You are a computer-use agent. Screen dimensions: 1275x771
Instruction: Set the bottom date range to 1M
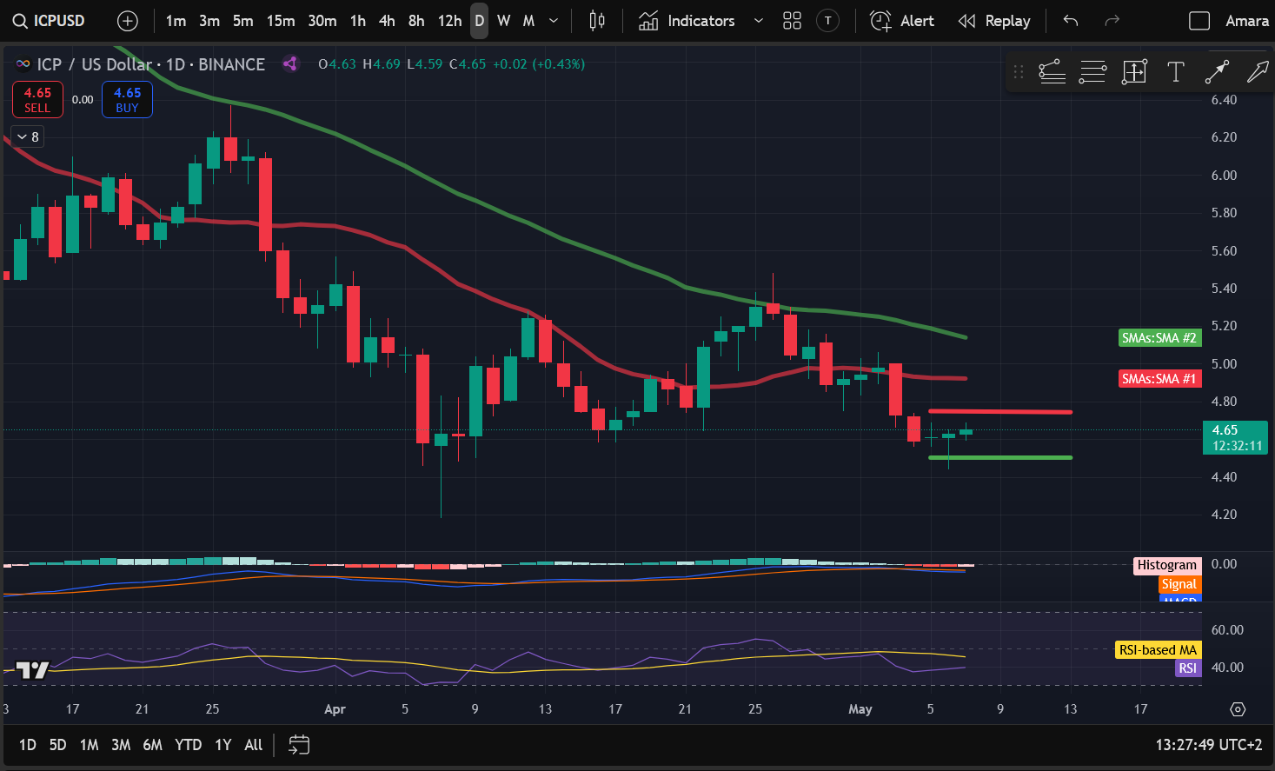pyautogui.click(x=89, y=745)
